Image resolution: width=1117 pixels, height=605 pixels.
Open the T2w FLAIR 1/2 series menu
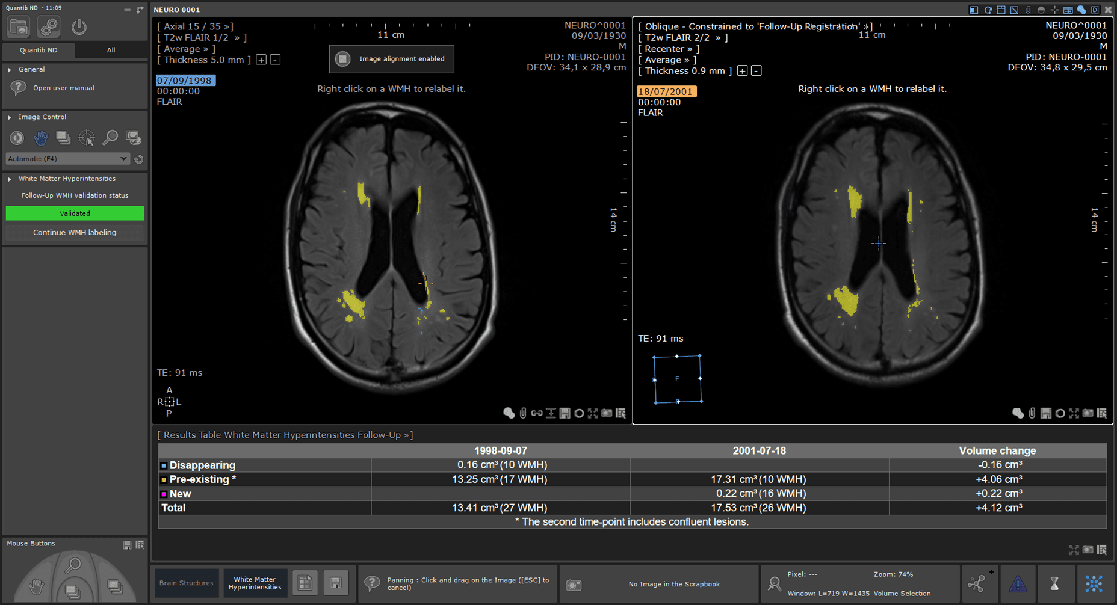tap(202, 38)
